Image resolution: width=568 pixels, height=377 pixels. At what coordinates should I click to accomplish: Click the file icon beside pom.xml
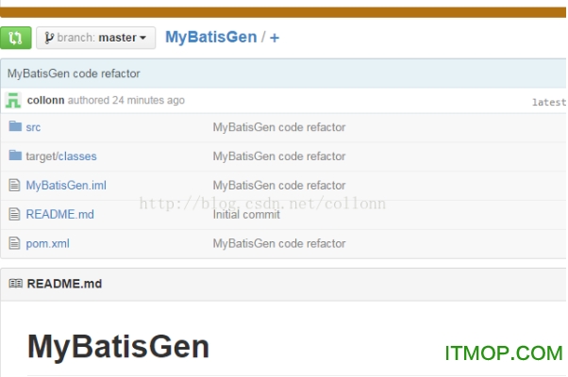(x=14, y=243)
